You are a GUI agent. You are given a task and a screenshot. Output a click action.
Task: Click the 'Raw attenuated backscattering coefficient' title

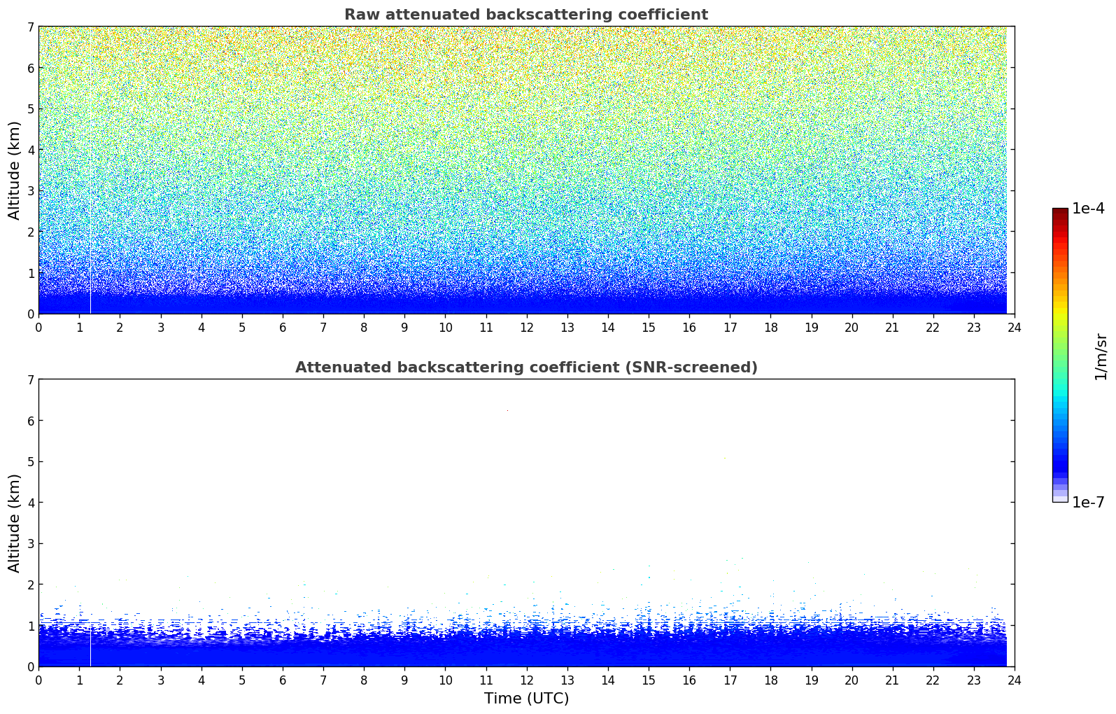coord(526,15)
